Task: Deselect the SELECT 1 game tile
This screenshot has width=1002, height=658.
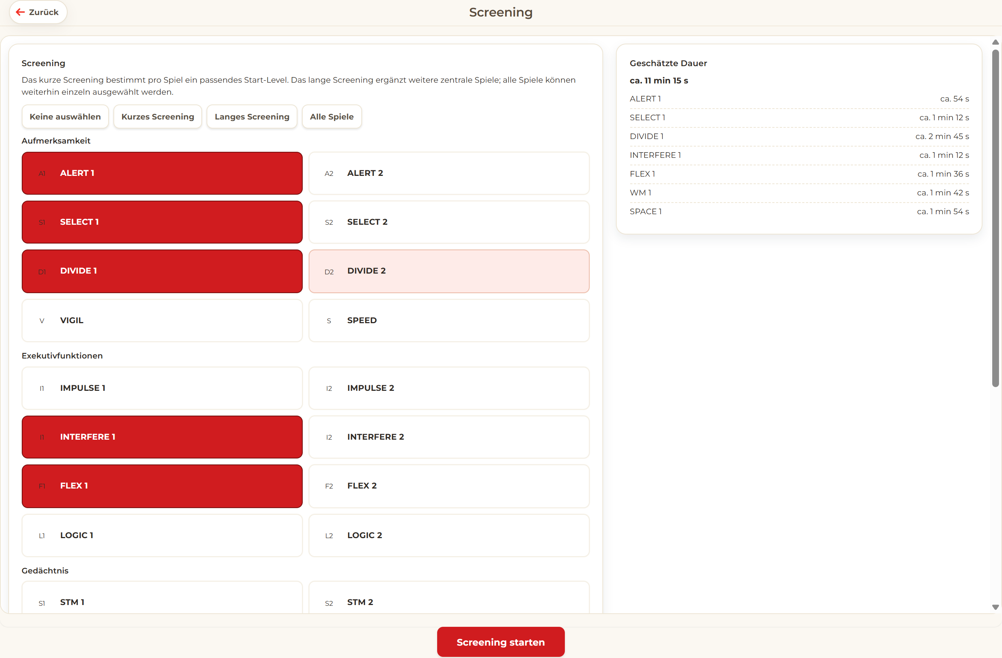Action: click(162, 222)
